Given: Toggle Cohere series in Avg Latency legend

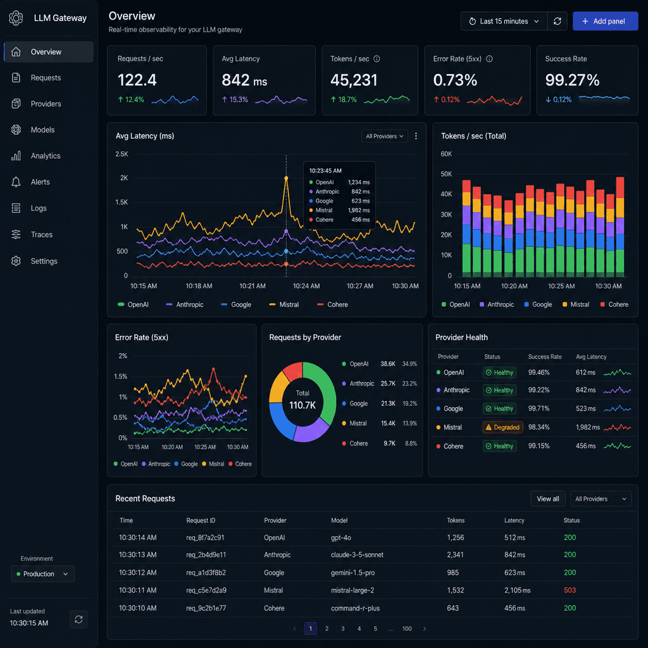Looking at the screenshot, I should coord(332,304).
